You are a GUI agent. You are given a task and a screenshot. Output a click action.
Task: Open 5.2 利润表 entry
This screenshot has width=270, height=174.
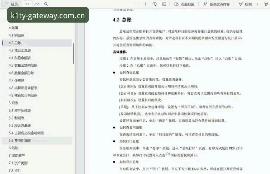click(x=16, y=118)
